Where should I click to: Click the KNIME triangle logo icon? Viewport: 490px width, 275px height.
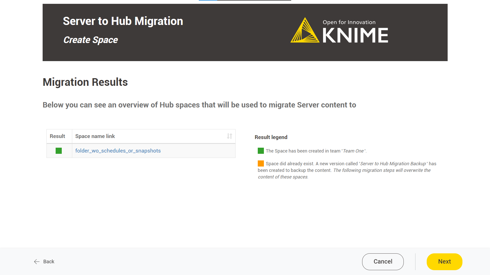[305, 30]
